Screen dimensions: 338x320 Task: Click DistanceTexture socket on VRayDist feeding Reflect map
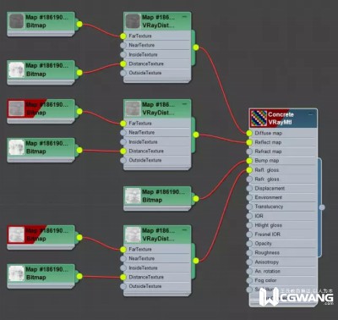(x=123, y=151)
